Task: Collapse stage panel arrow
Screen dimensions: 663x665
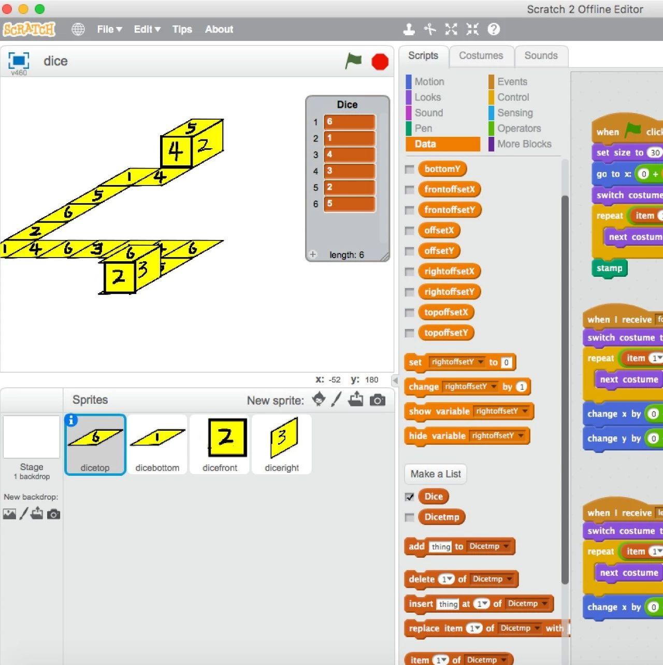Action: coord(395,380)
